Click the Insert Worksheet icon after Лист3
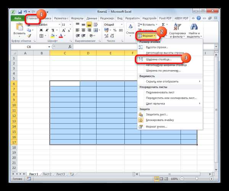 [72, 174]
